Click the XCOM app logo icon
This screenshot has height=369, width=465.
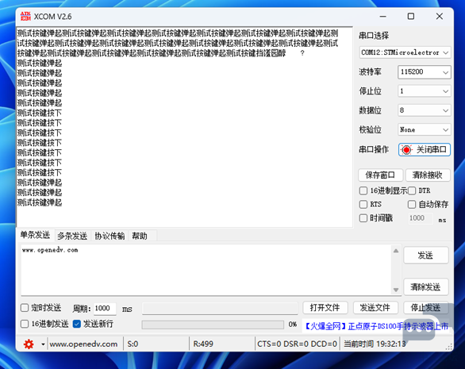pos(25,17)
